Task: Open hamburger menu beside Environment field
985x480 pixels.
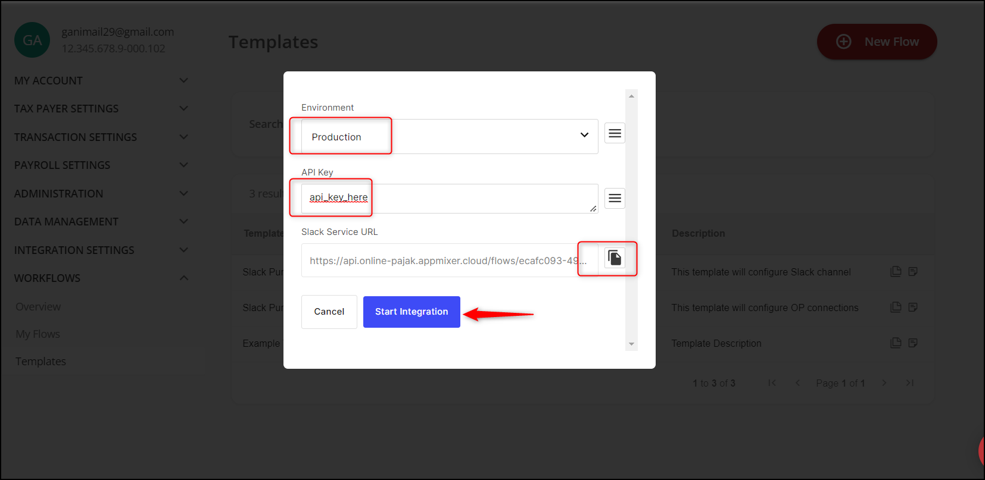Action: (615, 133)
